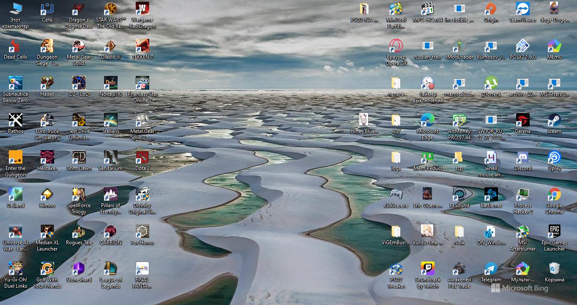
Task: Click the µTorrent shortcut
Action: [x=491, y=86]
